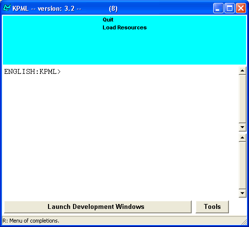Close the KPML version 3.2 window
The height and width of the screenshot is (227, 249).
241,8
